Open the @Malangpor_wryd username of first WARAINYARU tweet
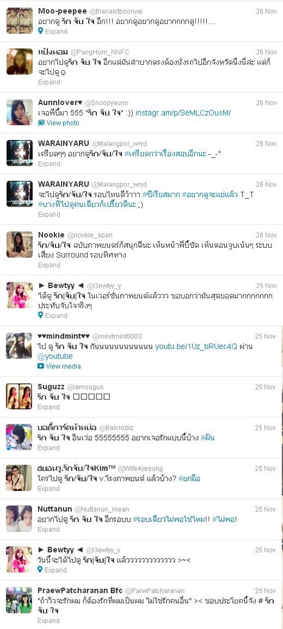283x629 pixels. pos(119,144)
